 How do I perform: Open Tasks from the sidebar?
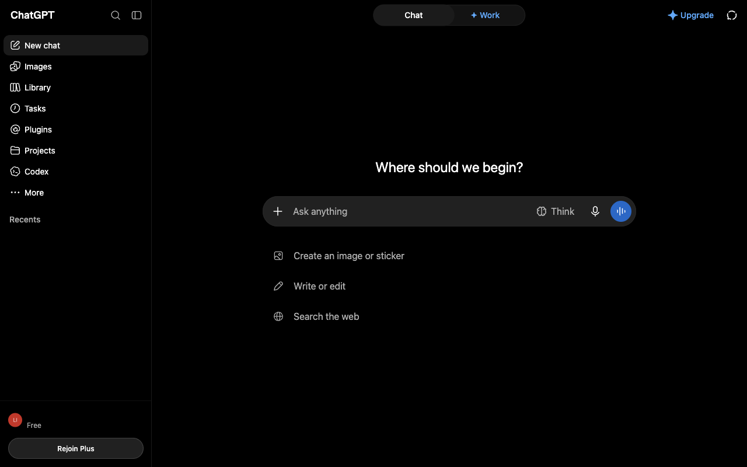pos(76,109)
